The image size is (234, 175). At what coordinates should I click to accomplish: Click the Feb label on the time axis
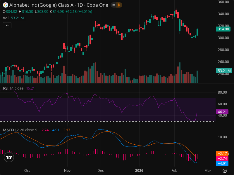(x=174, y=171)
